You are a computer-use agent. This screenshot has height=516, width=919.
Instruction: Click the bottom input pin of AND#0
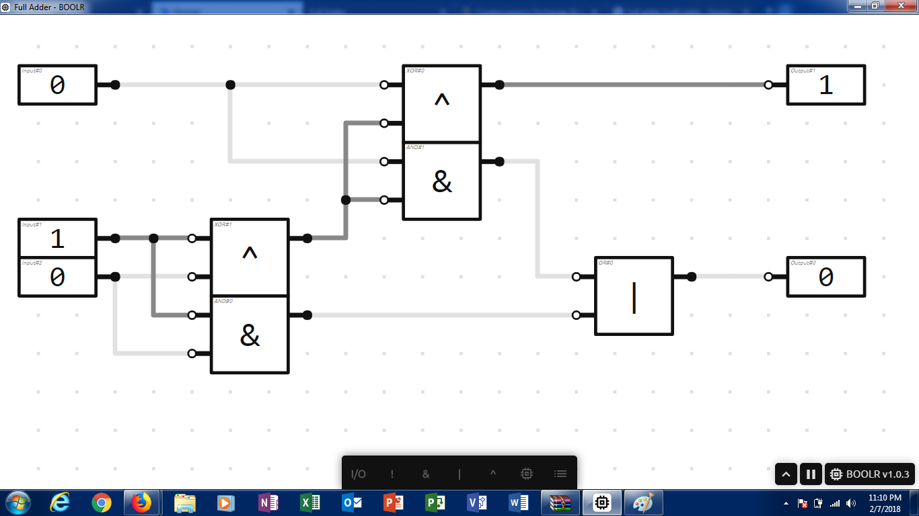192,353
